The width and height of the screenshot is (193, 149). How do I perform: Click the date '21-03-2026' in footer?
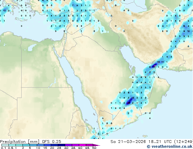132,142
